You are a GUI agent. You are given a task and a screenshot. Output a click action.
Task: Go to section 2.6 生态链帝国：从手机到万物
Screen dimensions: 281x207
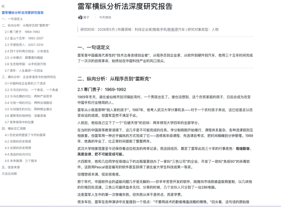[25, 64]
